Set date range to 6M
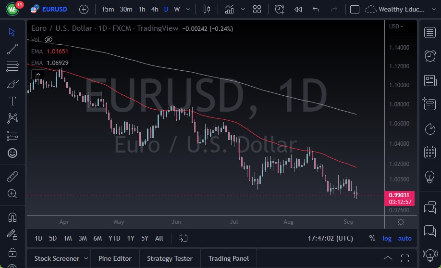 [x=98, y=239]
